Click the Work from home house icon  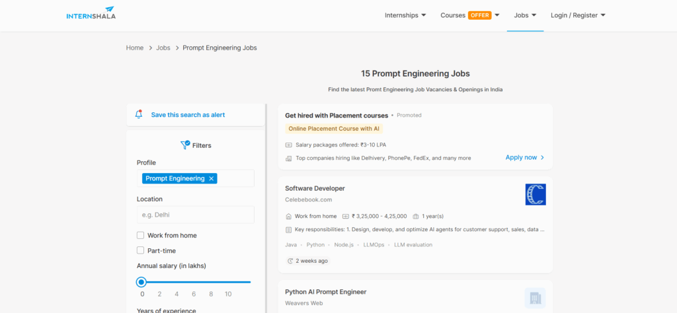[x=288, y=216]
